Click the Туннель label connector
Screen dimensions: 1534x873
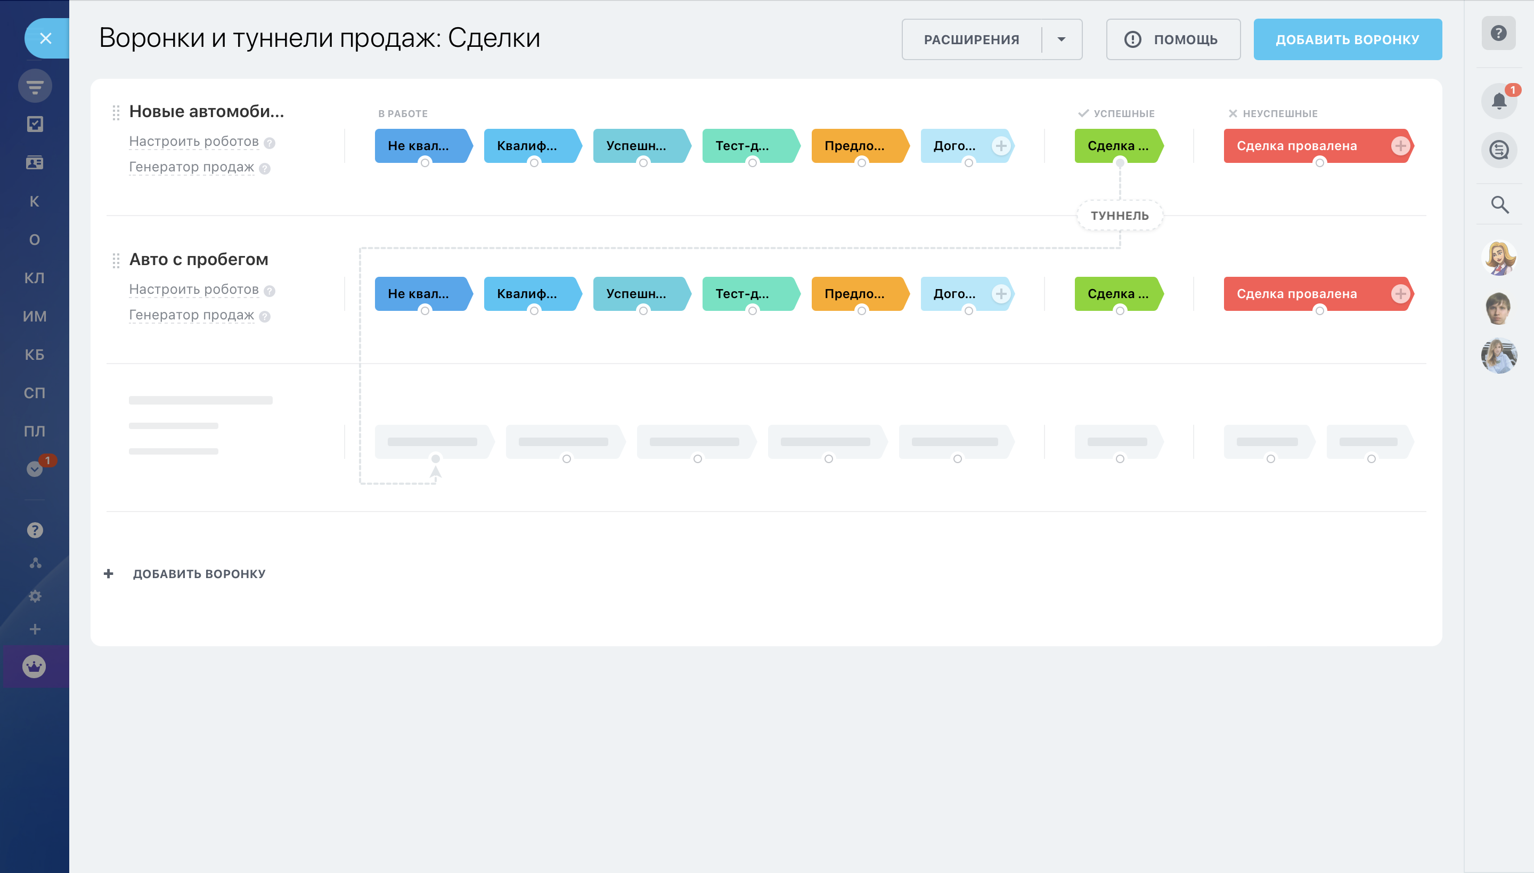coord(1119,216)
